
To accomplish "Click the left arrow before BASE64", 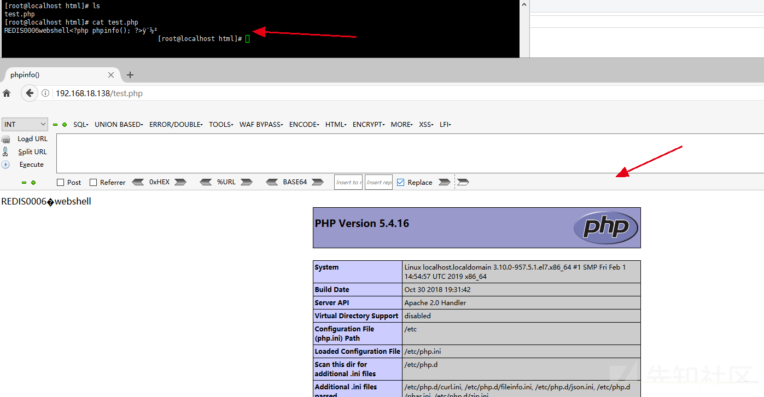I will (272, 182).
